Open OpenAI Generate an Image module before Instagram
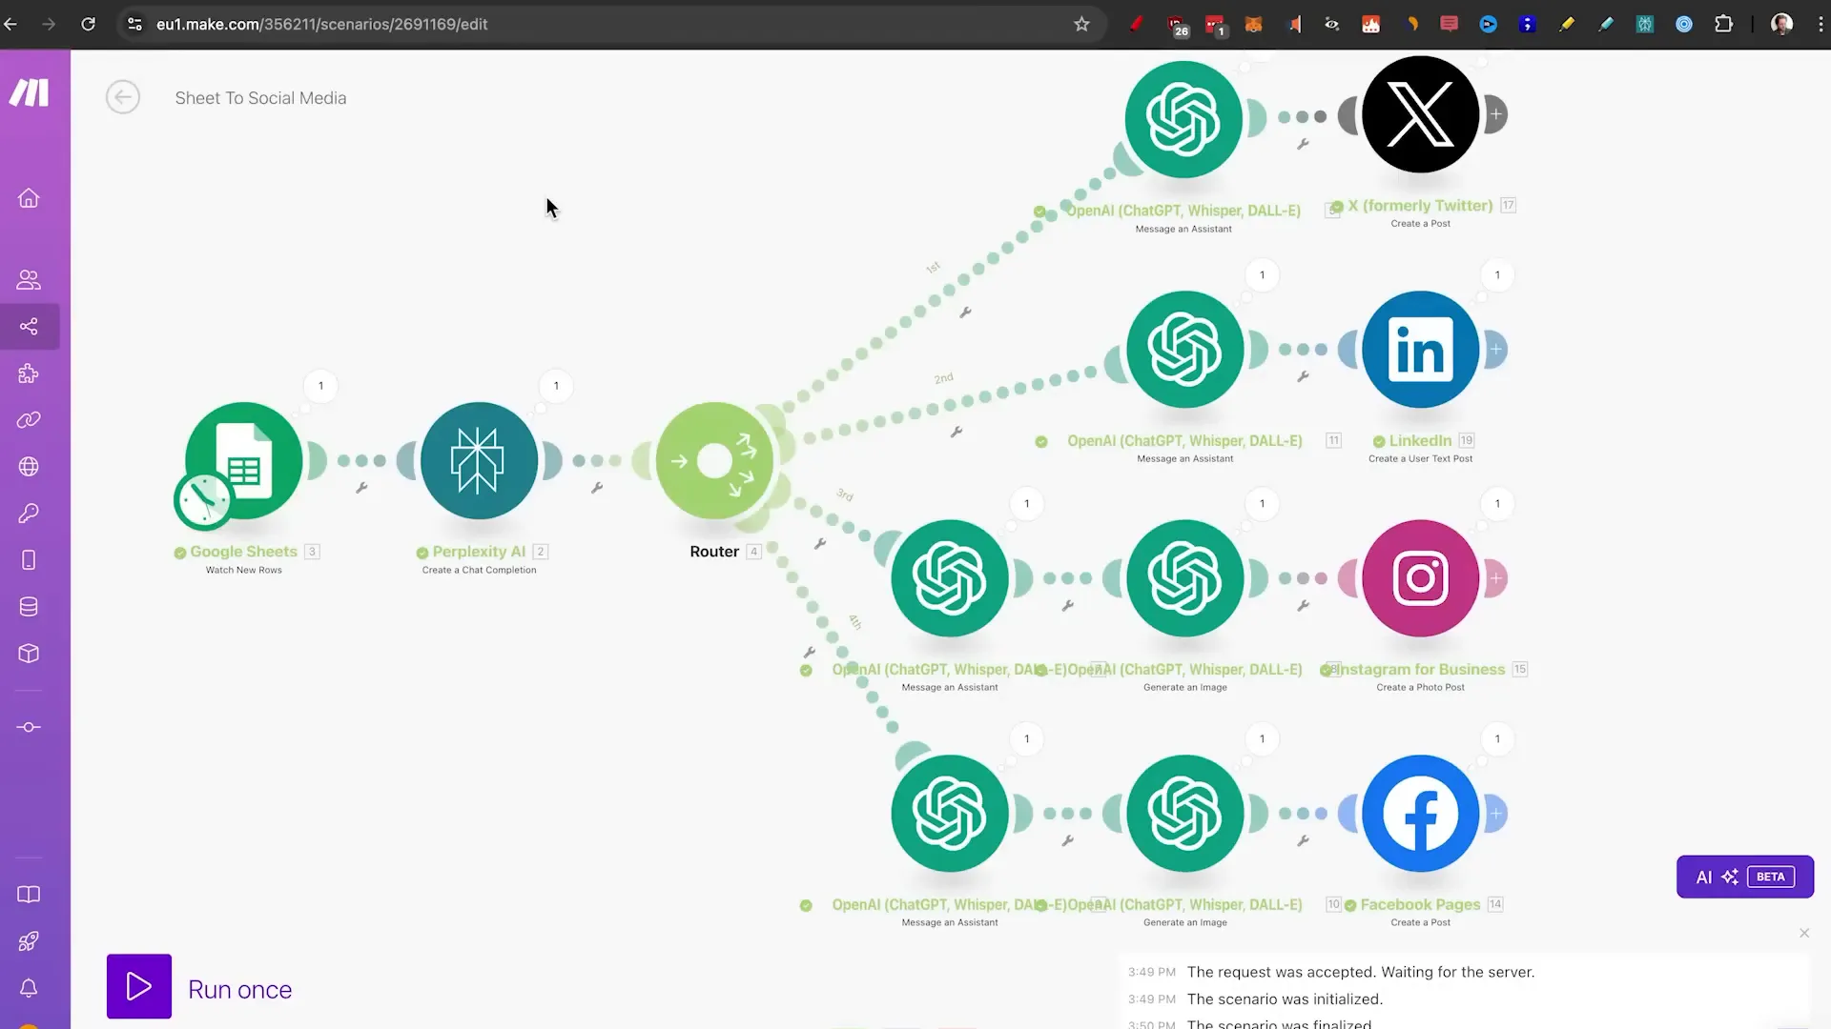Screen dimensions: 1831x1029 [x=1184, y=578]
